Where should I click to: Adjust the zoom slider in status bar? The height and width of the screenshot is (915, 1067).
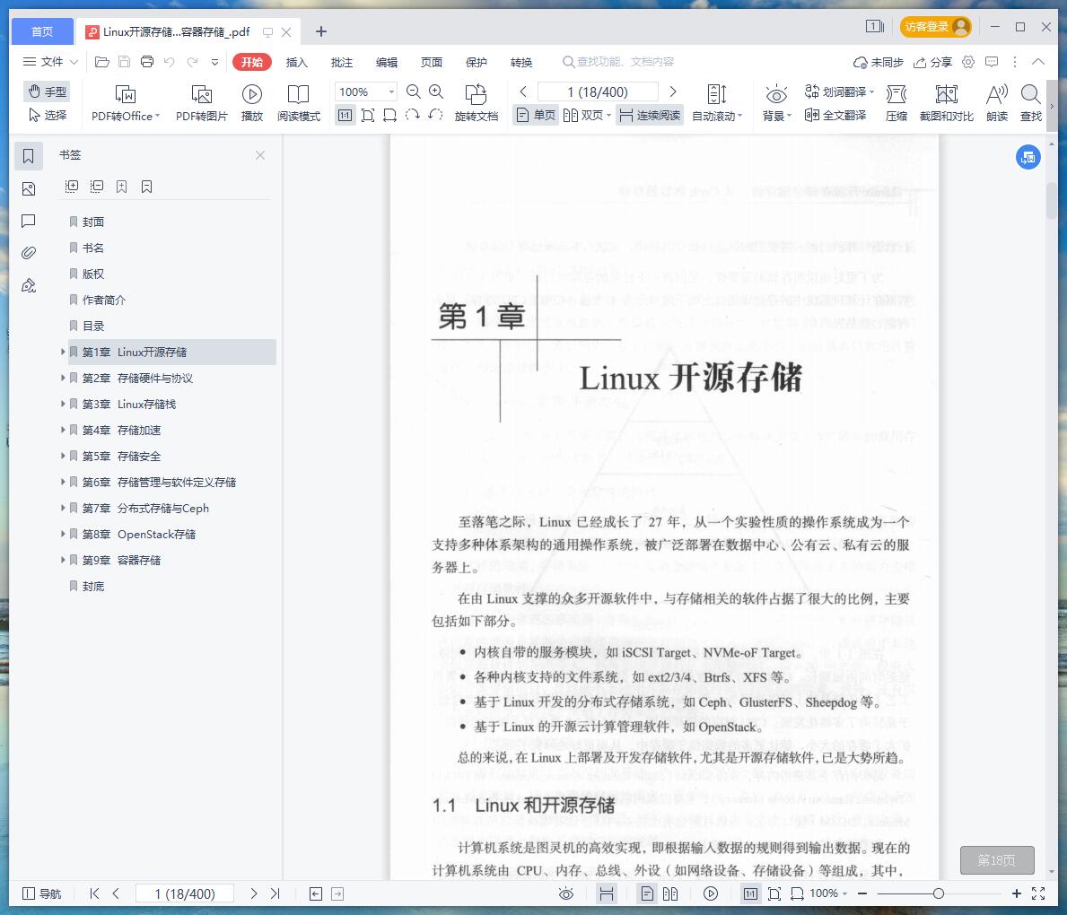pos(939,893)
